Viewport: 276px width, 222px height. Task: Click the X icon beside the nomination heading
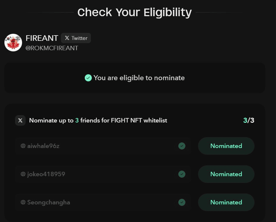20,120
